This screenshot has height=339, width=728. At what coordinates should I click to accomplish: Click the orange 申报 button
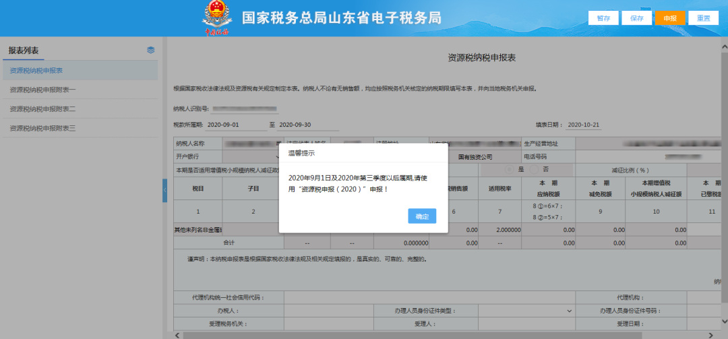(670, 18)
